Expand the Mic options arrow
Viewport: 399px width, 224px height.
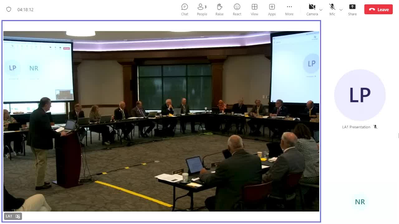[341, 10]
